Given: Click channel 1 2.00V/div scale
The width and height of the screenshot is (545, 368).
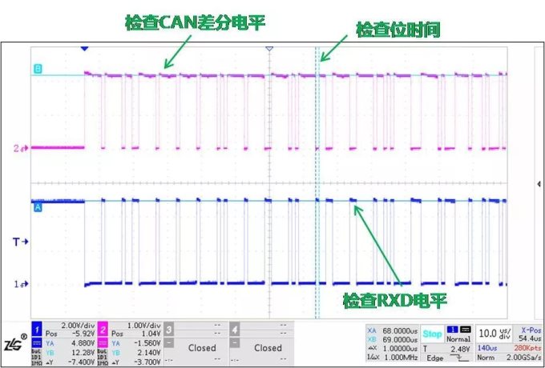Looking at the screenshot, I should [x=78, y=326].
